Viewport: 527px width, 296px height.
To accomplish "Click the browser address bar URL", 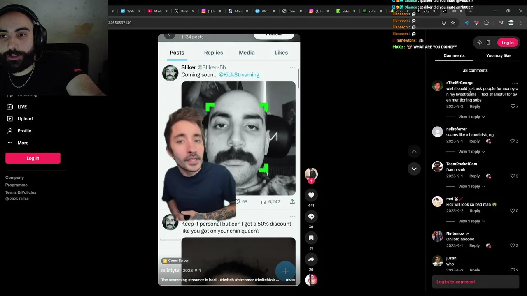I will [120, 23].
